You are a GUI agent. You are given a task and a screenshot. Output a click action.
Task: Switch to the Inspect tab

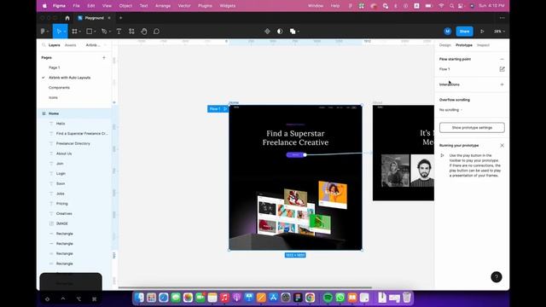(x=483, y=45)
